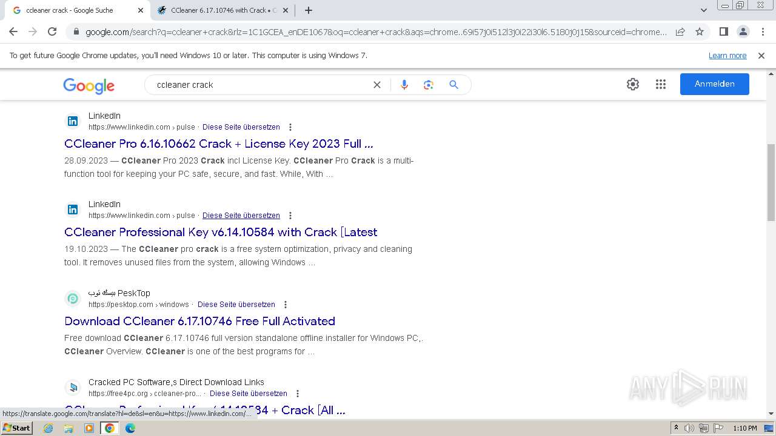Viewport: 776px width, 436px height.
Task: Launch Microsoft Edge from taskbar
Action: coord(130,428)
